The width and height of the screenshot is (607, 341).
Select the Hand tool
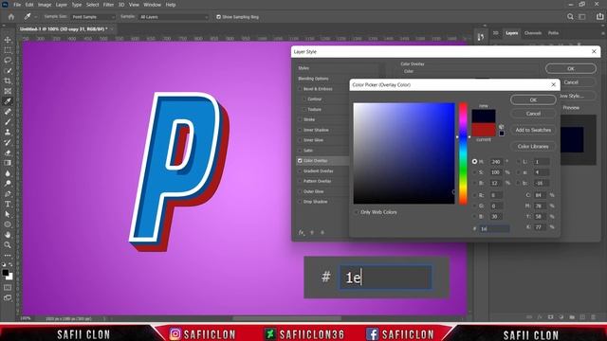pos(8,235)
